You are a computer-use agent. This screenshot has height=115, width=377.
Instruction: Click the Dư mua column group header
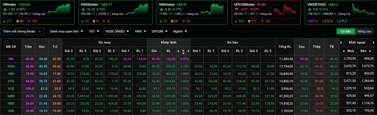point(105,42)
